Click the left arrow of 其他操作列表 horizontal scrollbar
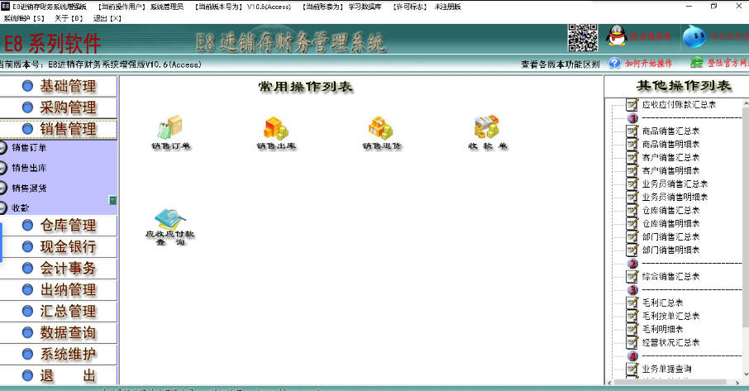 [609, 382]
